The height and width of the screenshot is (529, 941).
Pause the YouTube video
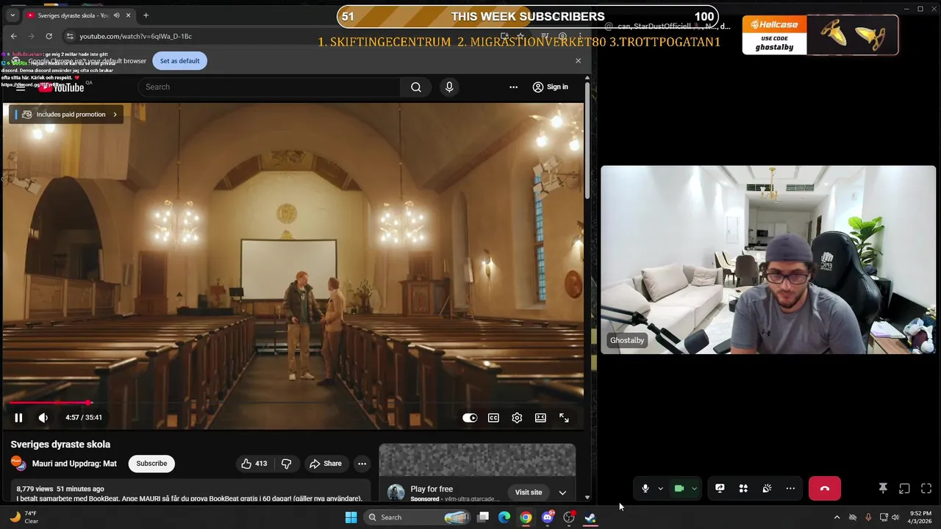18,417
